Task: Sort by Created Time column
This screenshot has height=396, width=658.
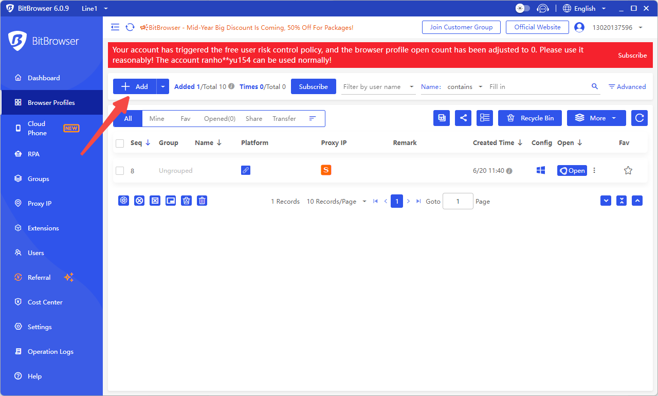Action: [x=498, y=142]
